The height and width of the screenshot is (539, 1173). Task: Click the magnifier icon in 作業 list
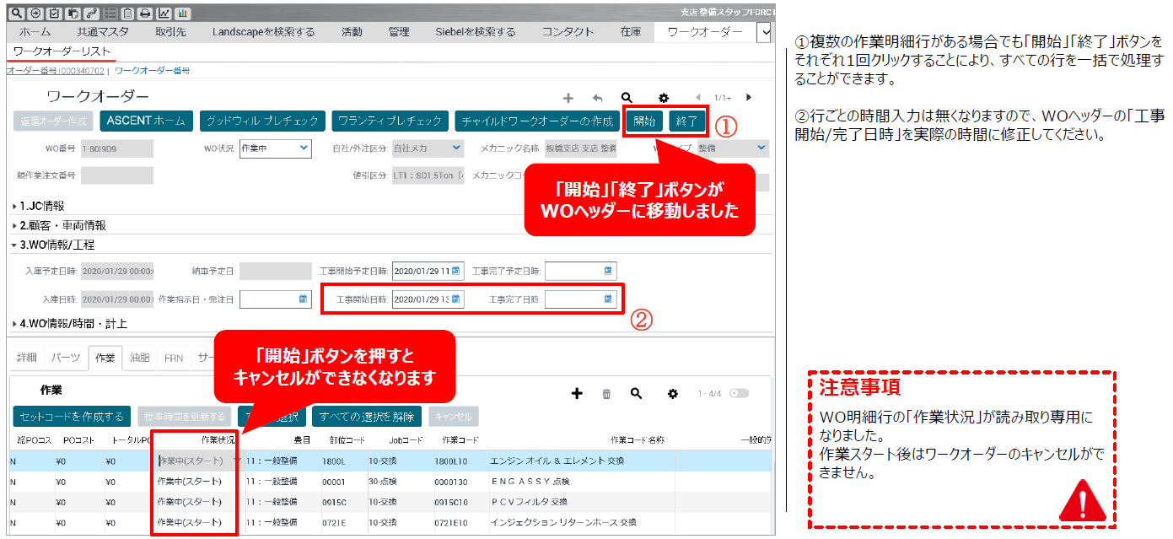pyautogui.click(x=636, y=394)
